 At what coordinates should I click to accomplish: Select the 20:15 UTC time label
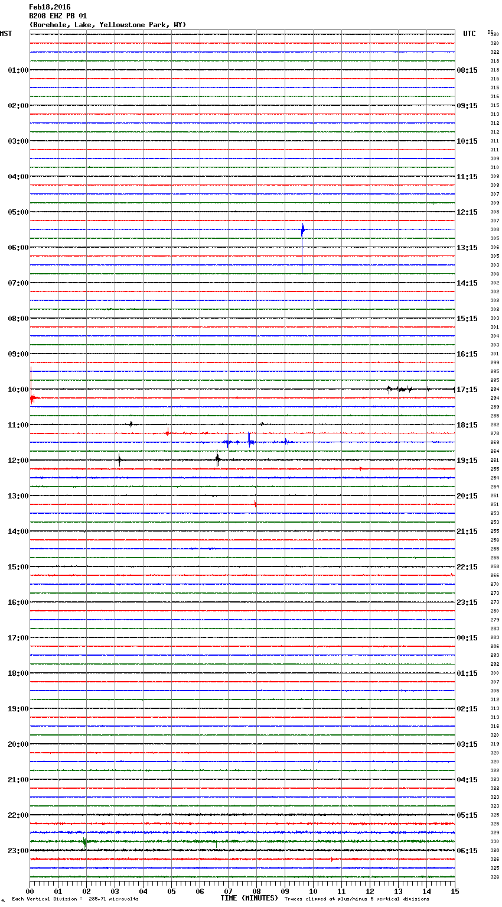click(467, 496)
